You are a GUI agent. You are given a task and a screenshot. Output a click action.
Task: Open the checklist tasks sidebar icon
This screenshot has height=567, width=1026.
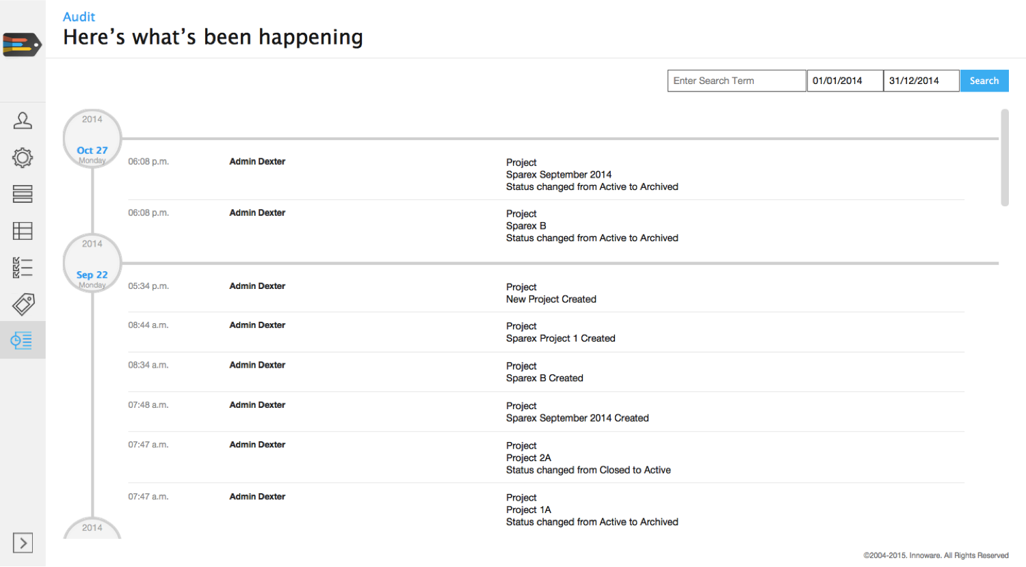23,267
